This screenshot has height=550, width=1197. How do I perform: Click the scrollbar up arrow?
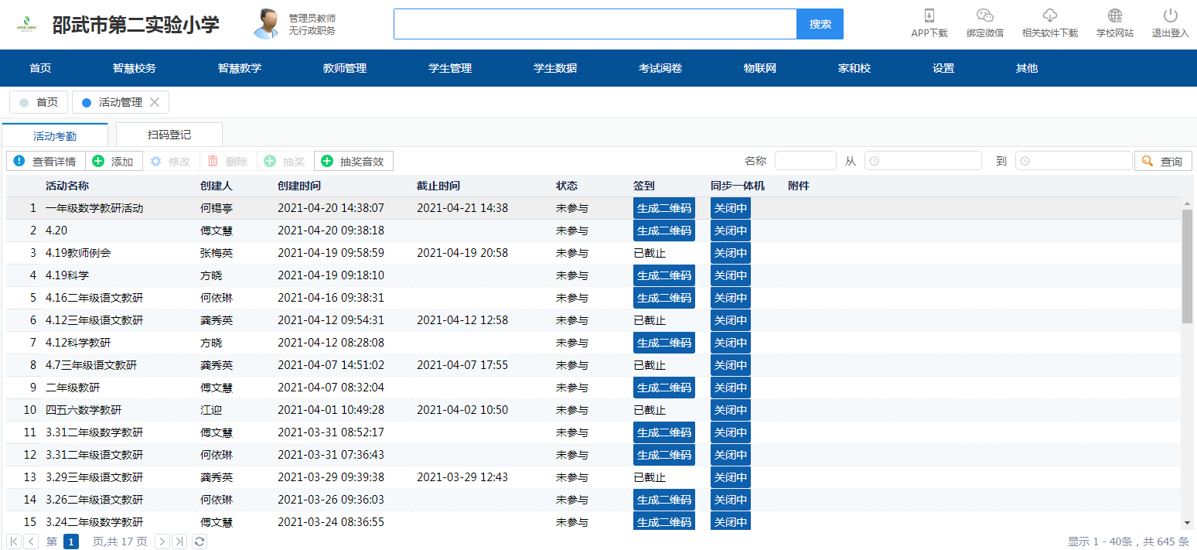(1188, 203)
